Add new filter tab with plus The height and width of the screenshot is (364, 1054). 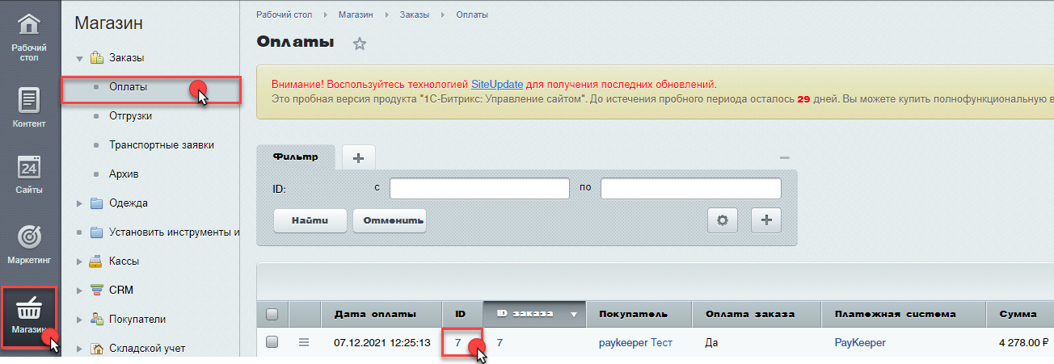(x=358, y=157)
